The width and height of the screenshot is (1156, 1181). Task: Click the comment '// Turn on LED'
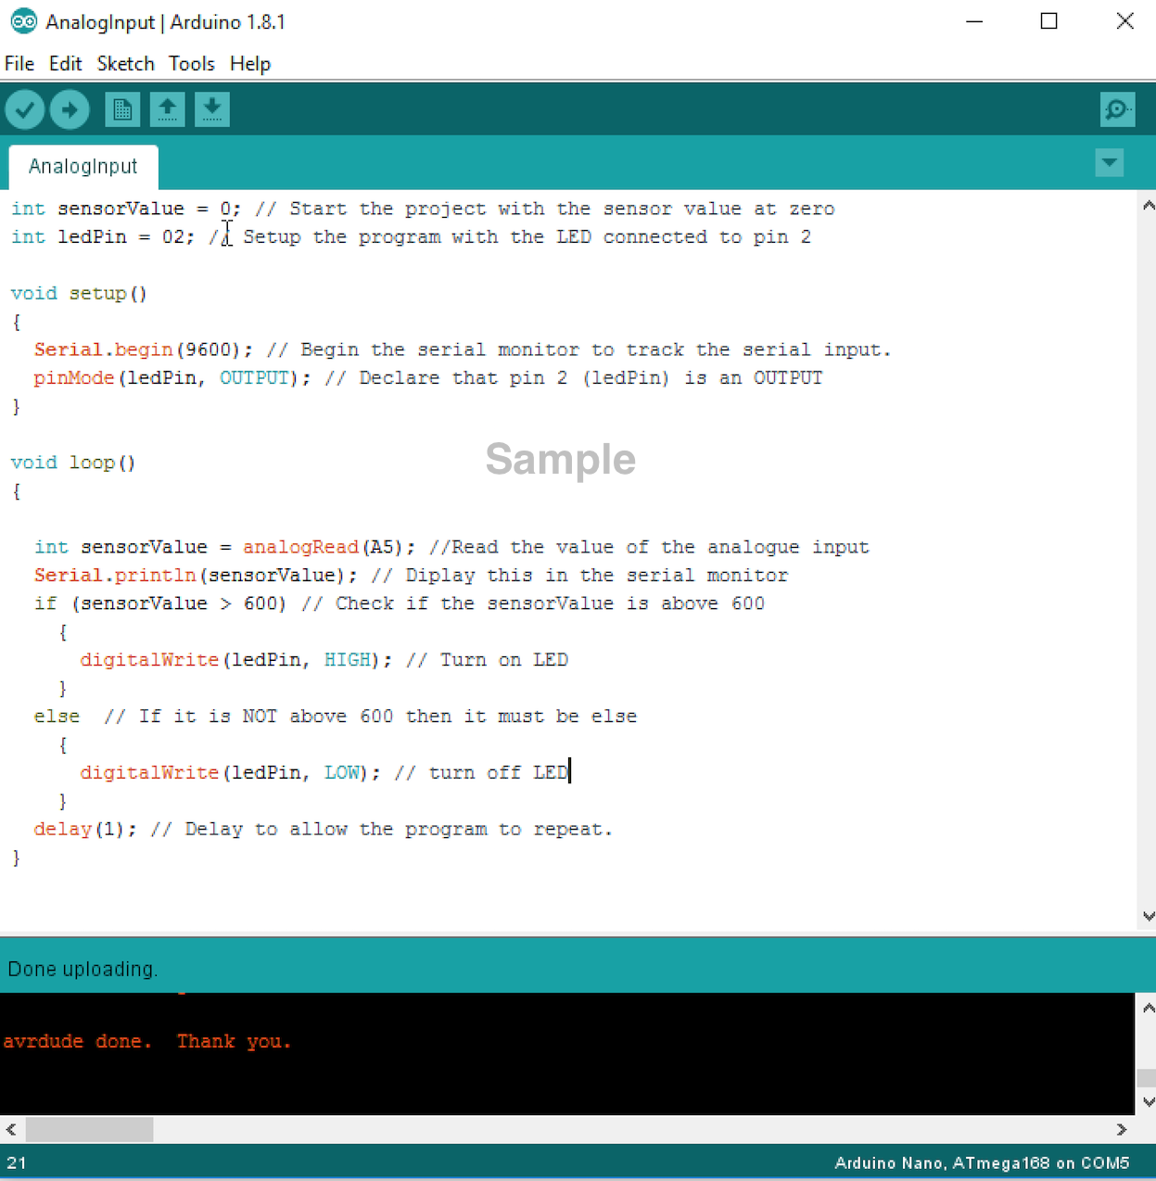click(487, 660)
